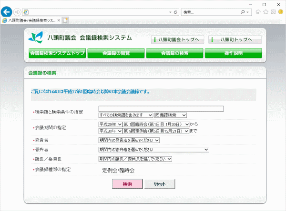Screen dimensions: 286x211
Task: Click the browser forward arrow button
Action: coord(17,12)
